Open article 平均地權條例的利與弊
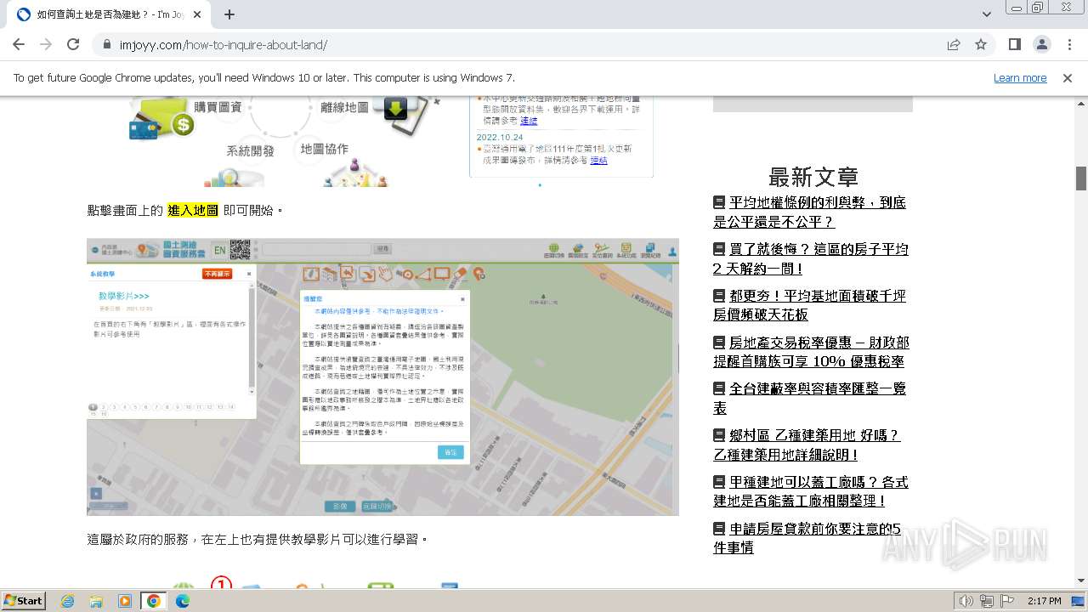 [809, 212]
